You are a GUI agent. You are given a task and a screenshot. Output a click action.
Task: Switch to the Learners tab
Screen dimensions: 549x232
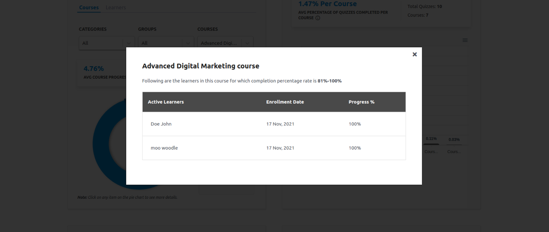[x=116, y=7]
